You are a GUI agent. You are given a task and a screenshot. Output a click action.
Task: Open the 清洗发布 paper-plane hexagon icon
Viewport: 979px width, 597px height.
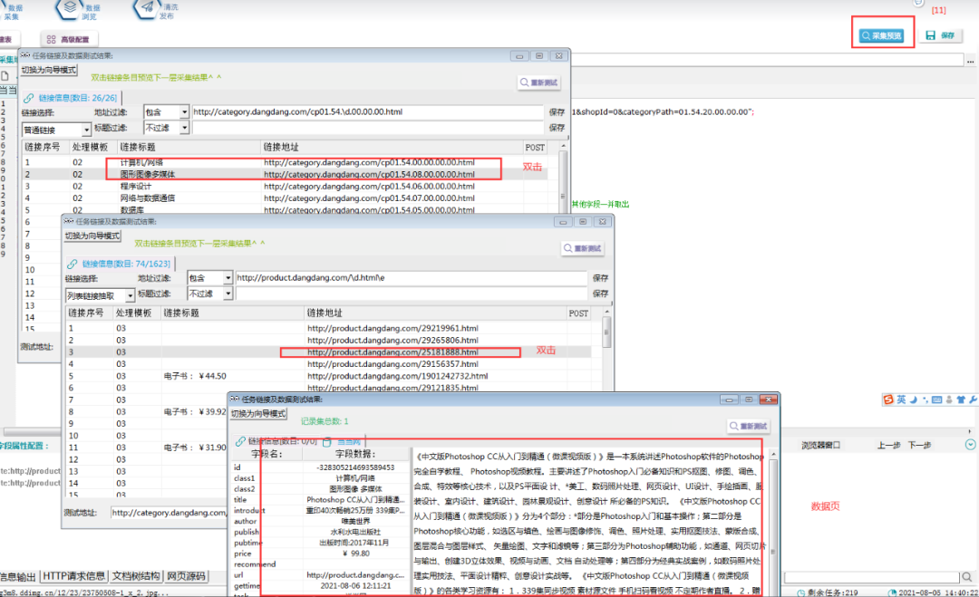(x=147, y=8)
